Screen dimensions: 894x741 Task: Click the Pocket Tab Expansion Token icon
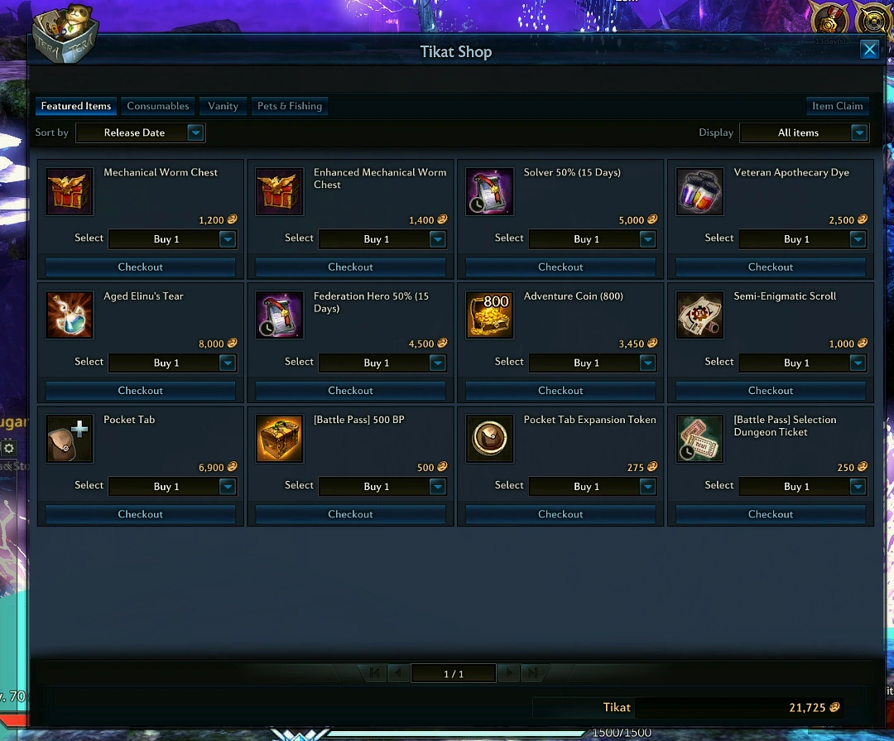pyautogui.click(x=489, y=439)
